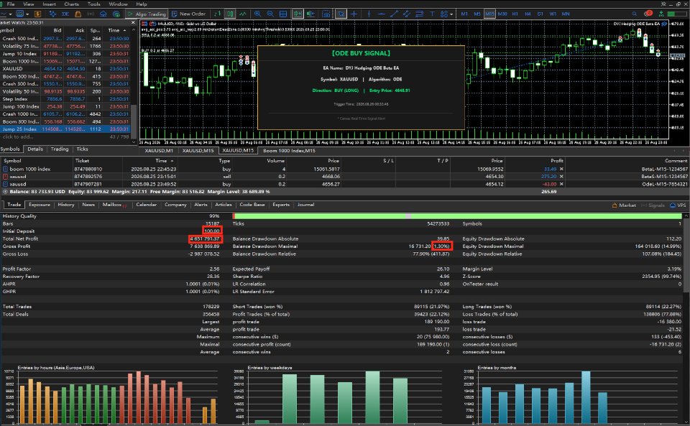
Task: Switch timeframe to H1
Action: 515,14
